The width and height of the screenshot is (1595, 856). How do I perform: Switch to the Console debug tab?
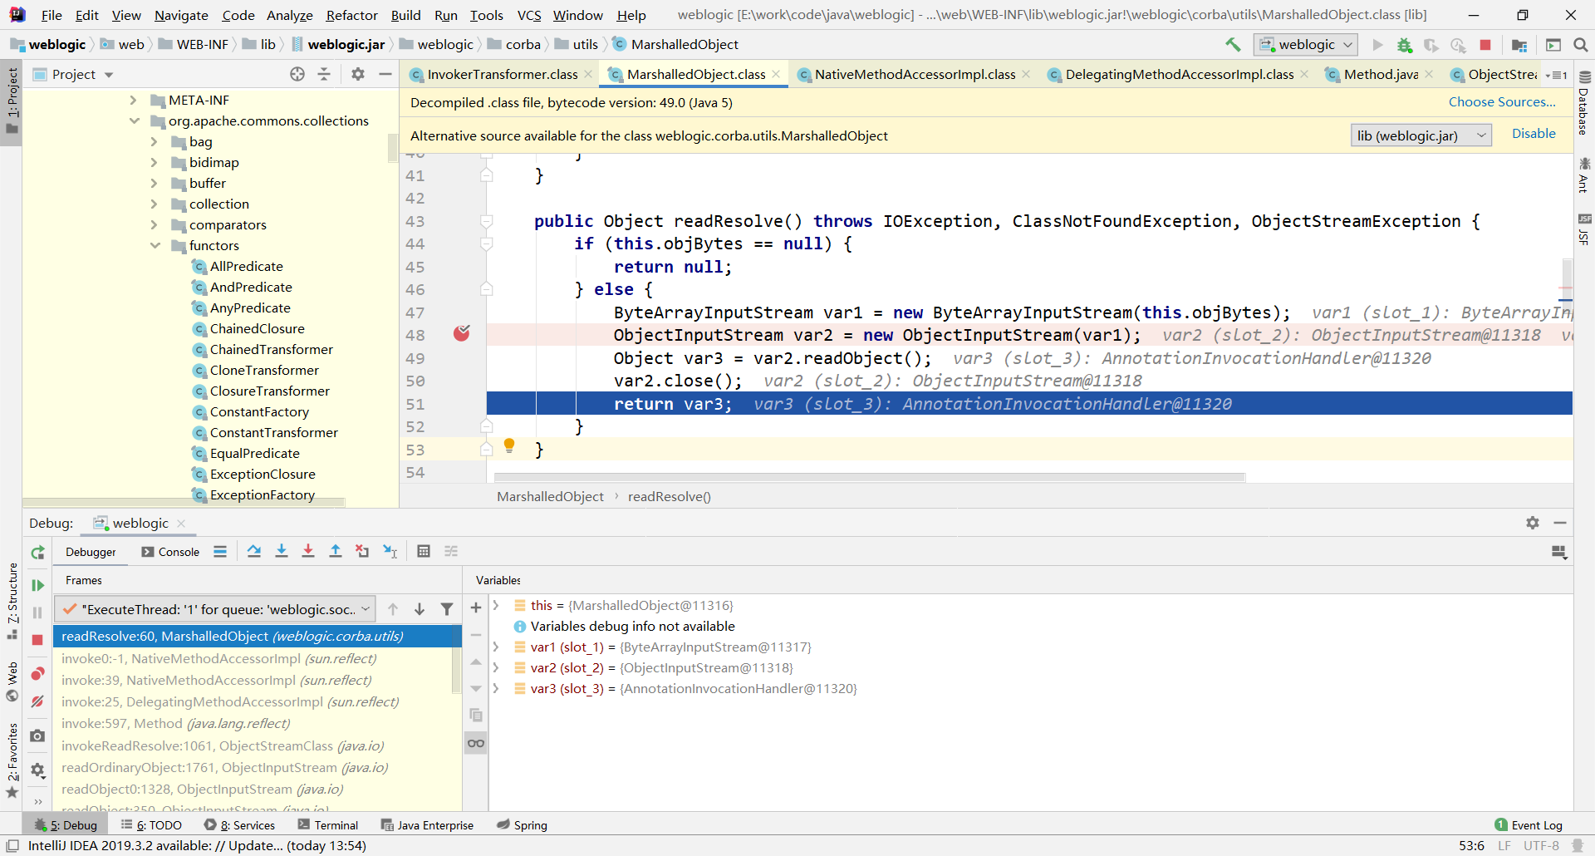click(x=171, y=552)
